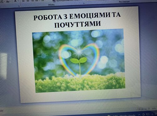The width and height of the screenshot is (157, 116).
Task: Start slideshow from status bar icon
Action: click(149, 109)
